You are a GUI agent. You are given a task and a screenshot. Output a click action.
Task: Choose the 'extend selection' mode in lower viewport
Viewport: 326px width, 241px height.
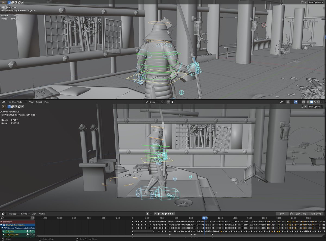(x=12, y=106)
